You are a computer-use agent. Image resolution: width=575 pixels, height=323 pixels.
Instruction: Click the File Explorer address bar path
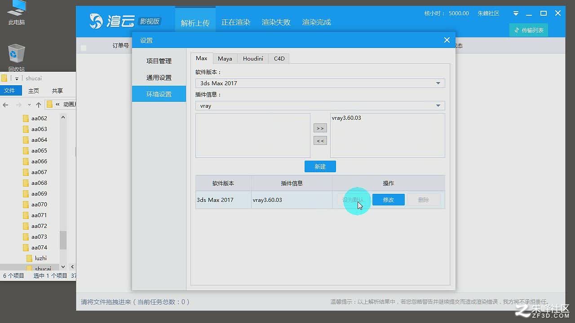coord(61,105)
